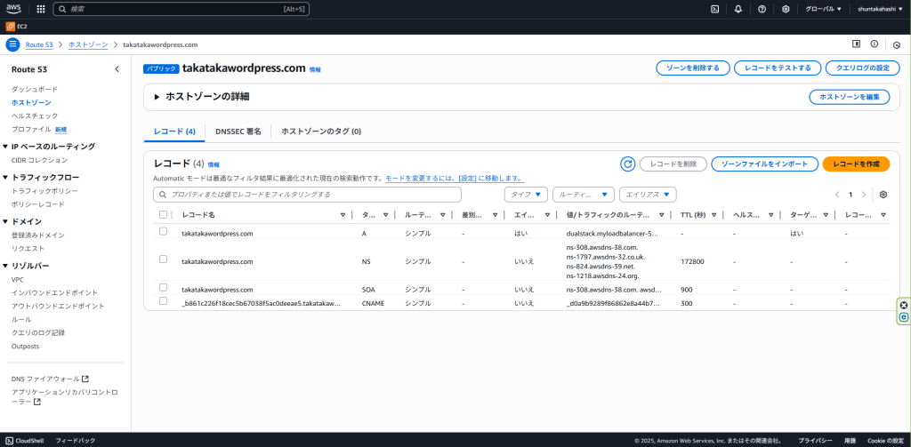This screenshot has width=911, height=447.
Task: Open DNS Firewall external link
Action: [x=50, y=379]
